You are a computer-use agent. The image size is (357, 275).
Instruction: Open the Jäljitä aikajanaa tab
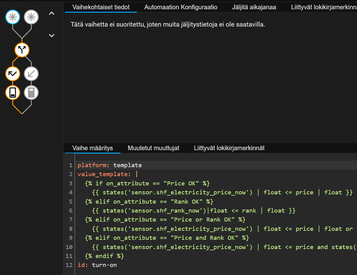[x=254, y=7]
